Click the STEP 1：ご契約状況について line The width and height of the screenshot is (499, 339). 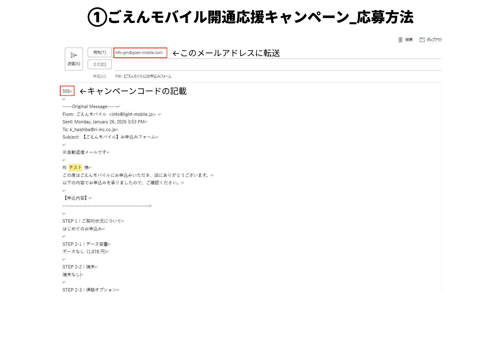pyautogui.click(x=91, y=221)
